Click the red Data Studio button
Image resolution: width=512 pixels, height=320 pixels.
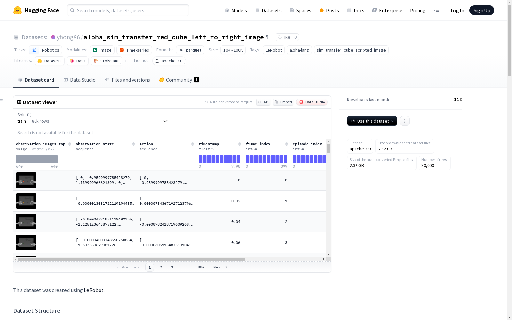pyautogui.click(x=312, y=102)
